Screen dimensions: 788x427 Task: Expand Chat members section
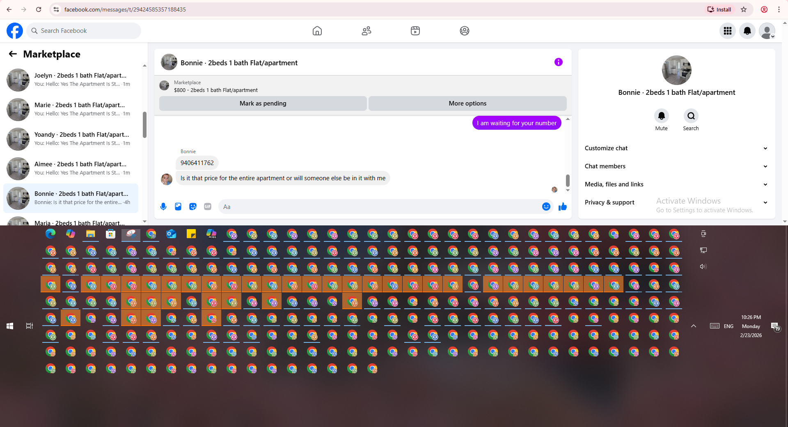[676, 166]
